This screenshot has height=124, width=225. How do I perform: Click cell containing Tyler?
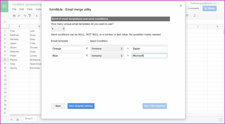pyautogui.click(x=19, y=64)
